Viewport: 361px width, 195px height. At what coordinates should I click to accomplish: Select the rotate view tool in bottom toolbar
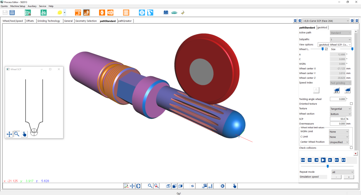(138, 186)
